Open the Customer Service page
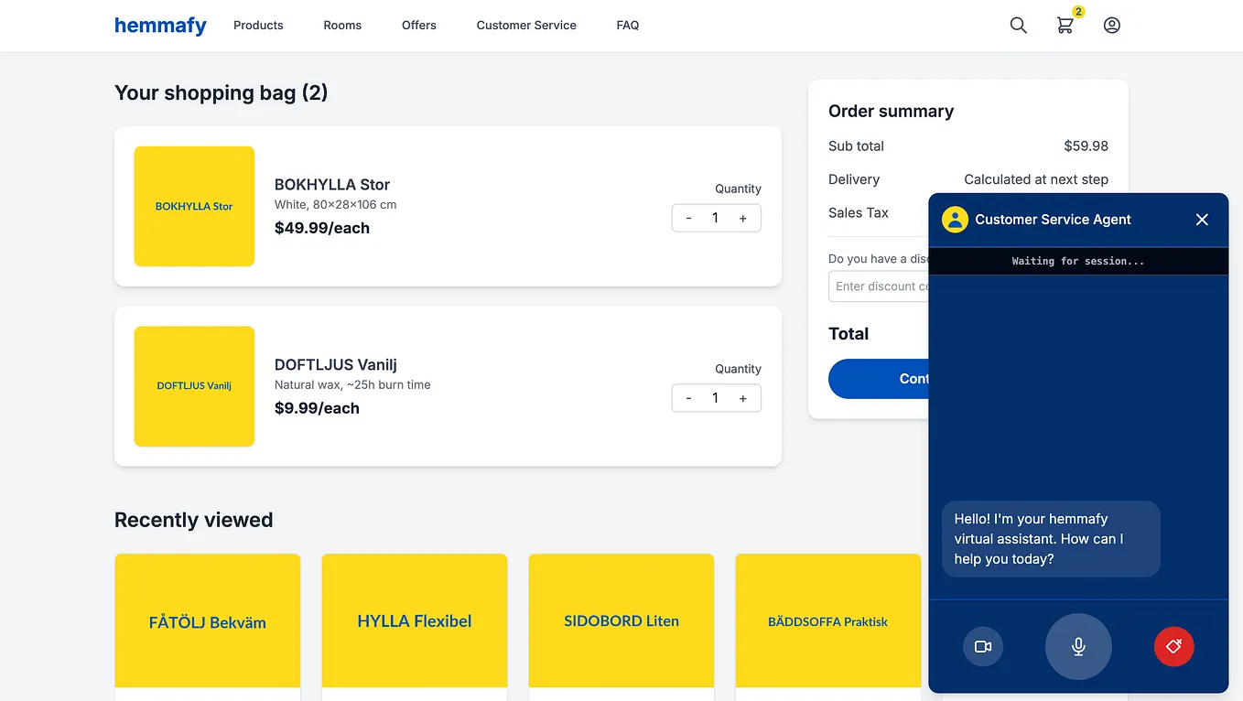 pos(525,25)
